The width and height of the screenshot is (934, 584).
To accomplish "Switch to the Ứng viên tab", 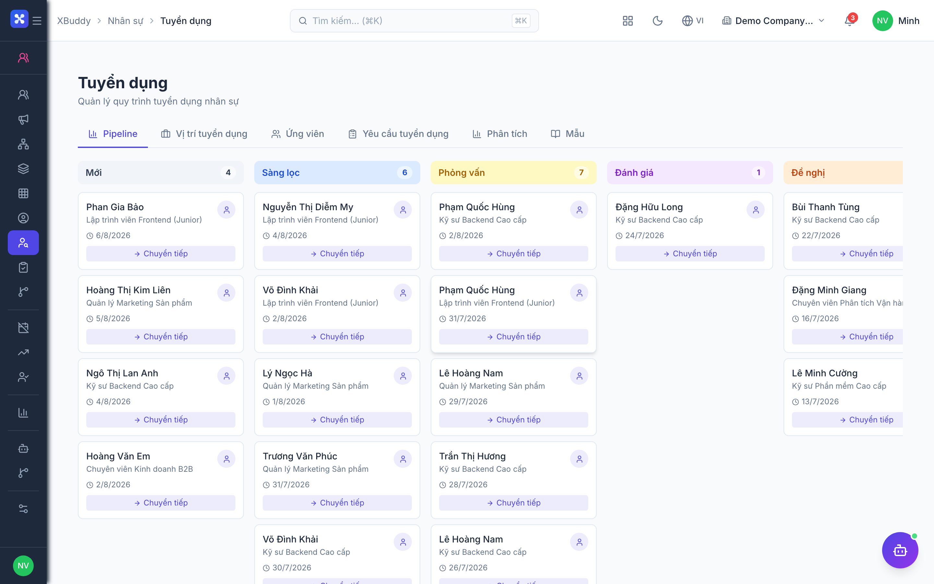I will (x=298, y=134).
